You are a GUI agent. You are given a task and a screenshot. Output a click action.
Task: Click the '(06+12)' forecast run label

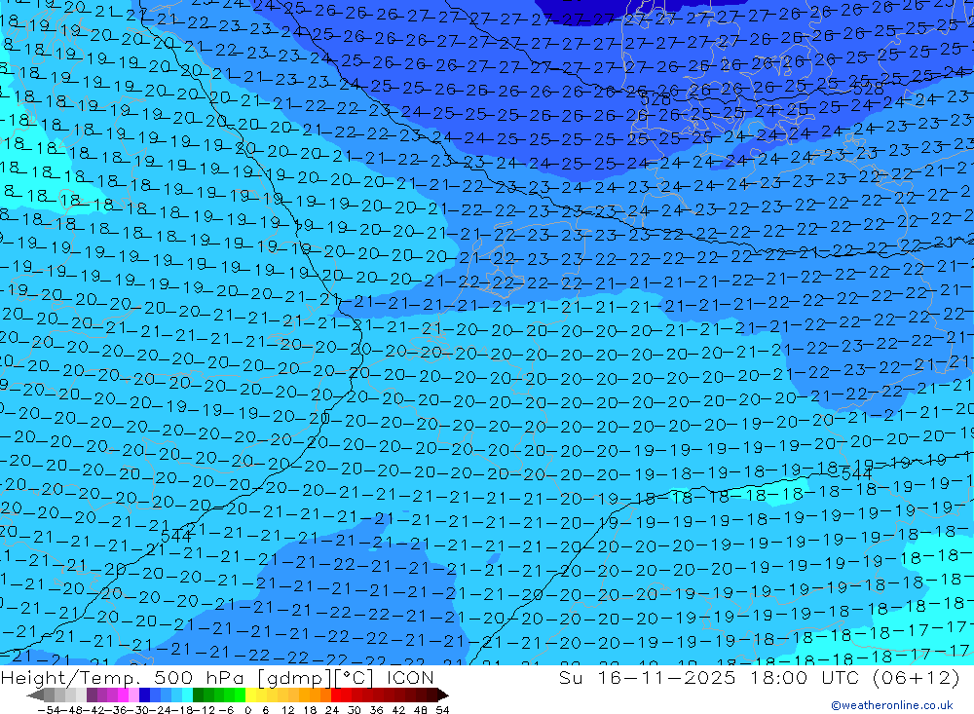917,677
